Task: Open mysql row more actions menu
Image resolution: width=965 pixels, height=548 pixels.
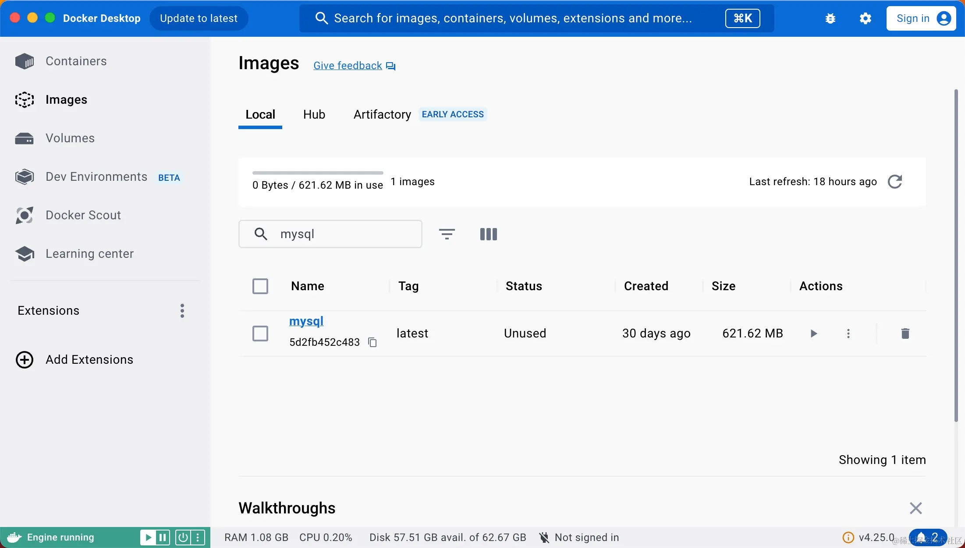Action: pyautogui.click(x=848, y=334)
